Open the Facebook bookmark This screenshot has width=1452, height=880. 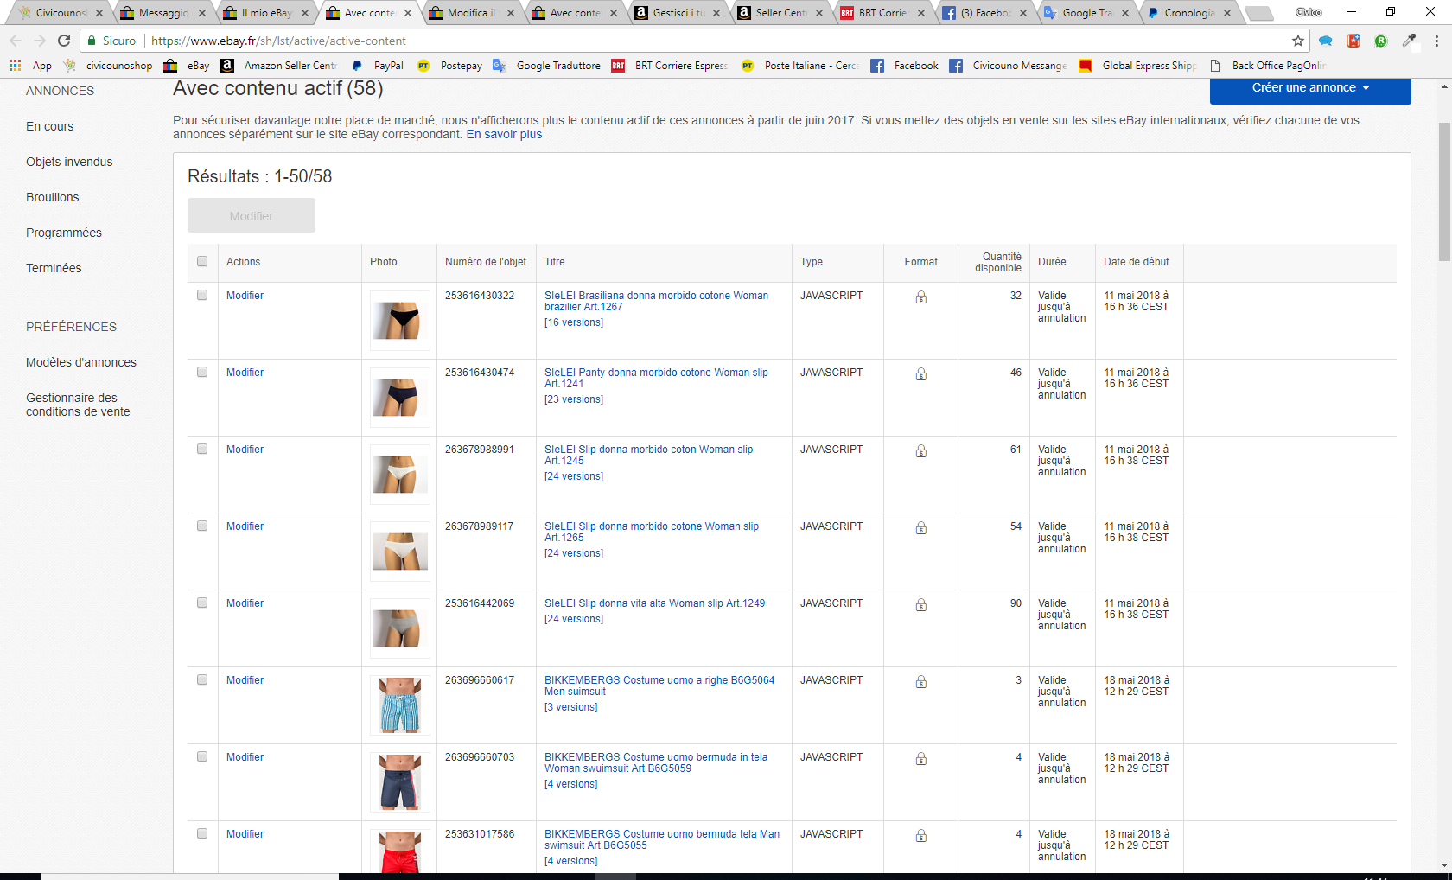coord(905,66)
